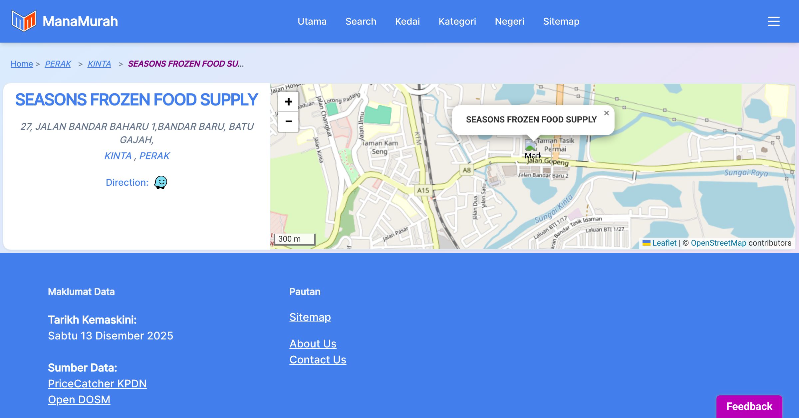
Task: Go to Home breadcrumb
Action: pyautogui.click(x=22, y=64)
